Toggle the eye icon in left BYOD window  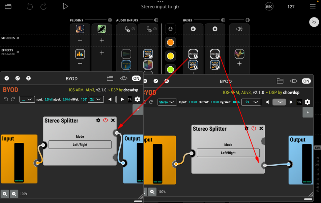click(x=123, y=78)
